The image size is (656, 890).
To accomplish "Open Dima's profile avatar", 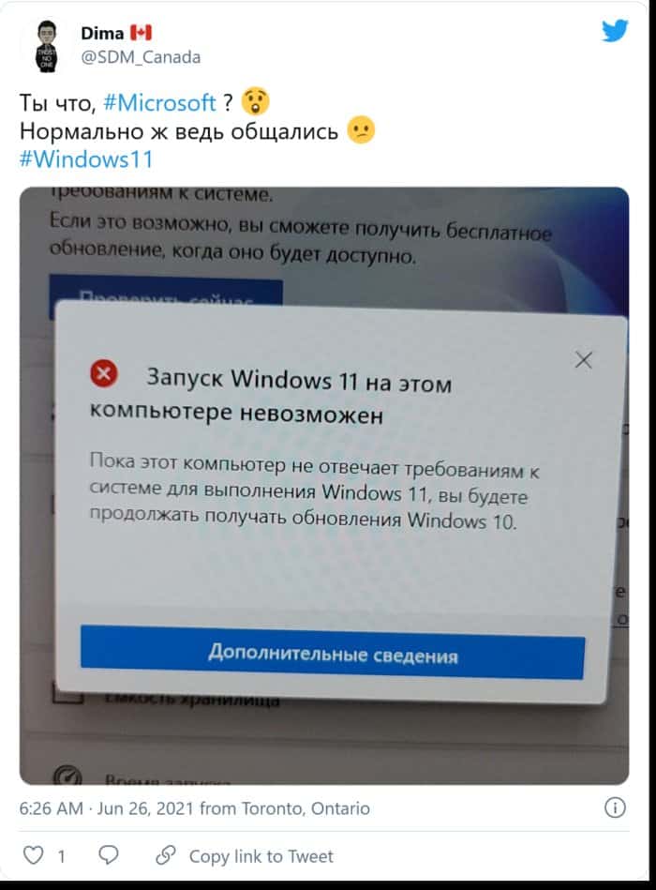I will coord(47,46).
